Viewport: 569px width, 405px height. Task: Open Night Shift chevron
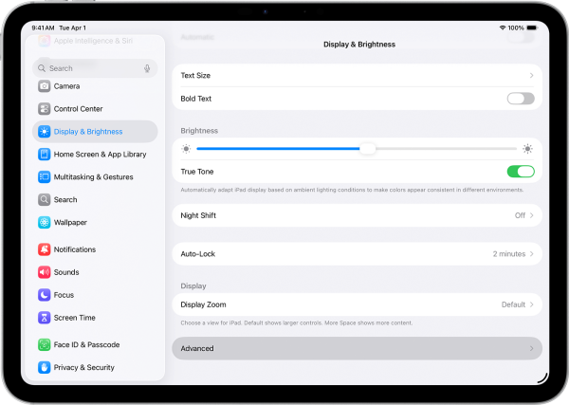pyautogui.click(x=531, y=215)
